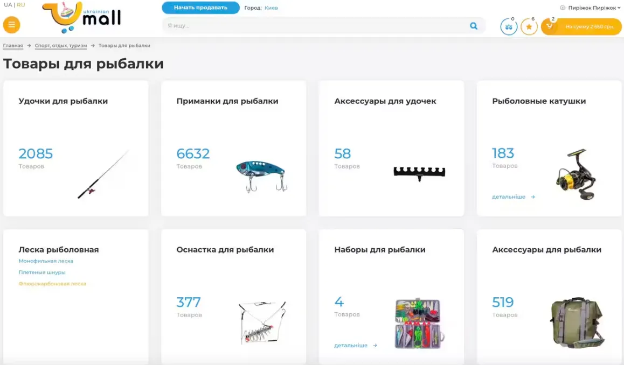
Task: Open Спорт, отдых, туризм breadcrumb
Action: coord(61,46)
